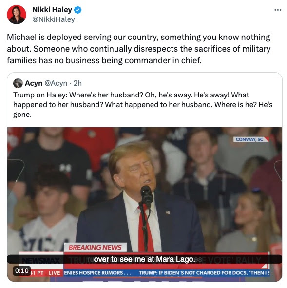Play the embedded rally video
Viewport: 287px width, 288px height.
145,204
